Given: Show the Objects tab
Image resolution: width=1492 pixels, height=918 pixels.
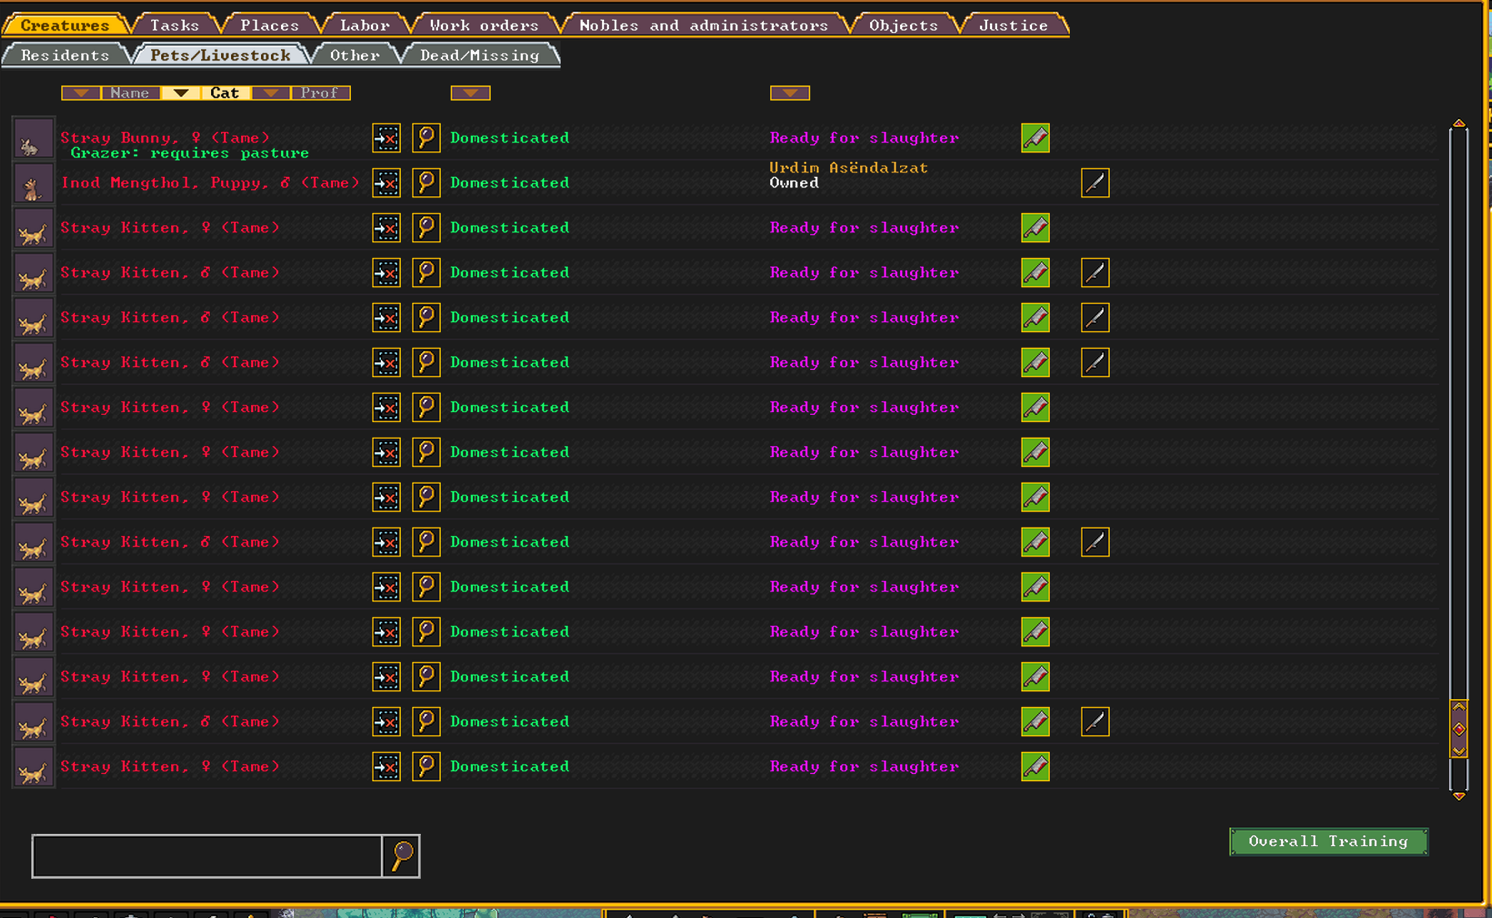Looking at the screenshot, I should (904, 25).
